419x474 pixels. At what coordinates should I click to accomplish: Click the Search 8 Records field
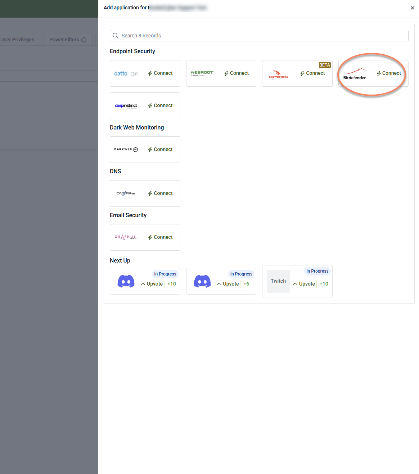[259, 36]
